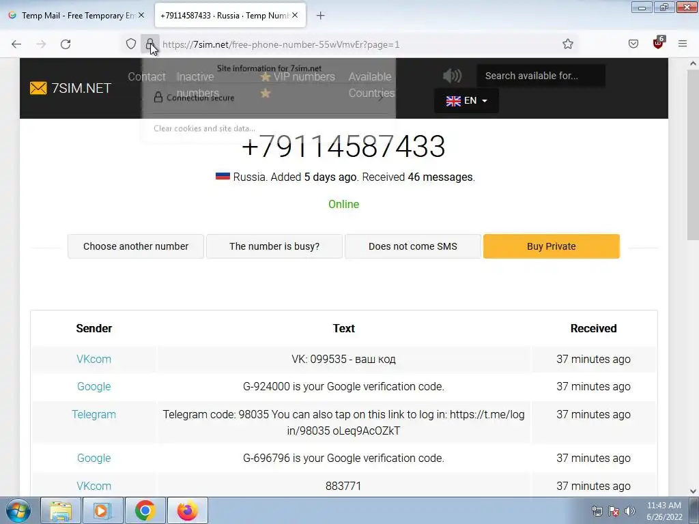699x524 pixels.
Task: Expand the EN language dropdown
Action: 466,101
